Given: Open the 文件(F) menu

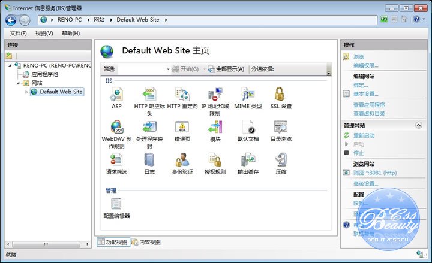Looking at the screenshot, I should (18, 33).
